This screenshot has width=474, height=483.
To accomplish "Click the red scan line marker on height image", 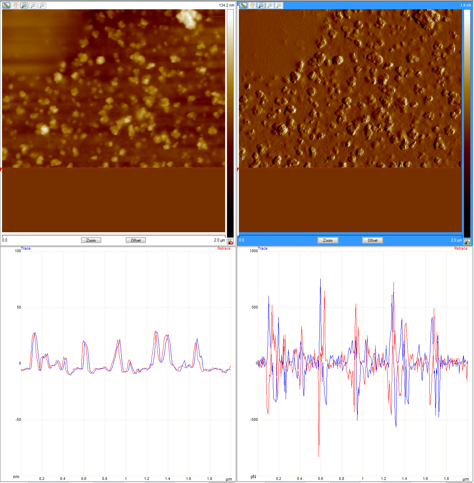I will (113, 168).
